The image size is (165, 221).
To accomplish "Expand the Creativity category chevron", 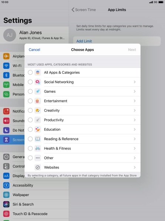I will (x=135, y=111).
